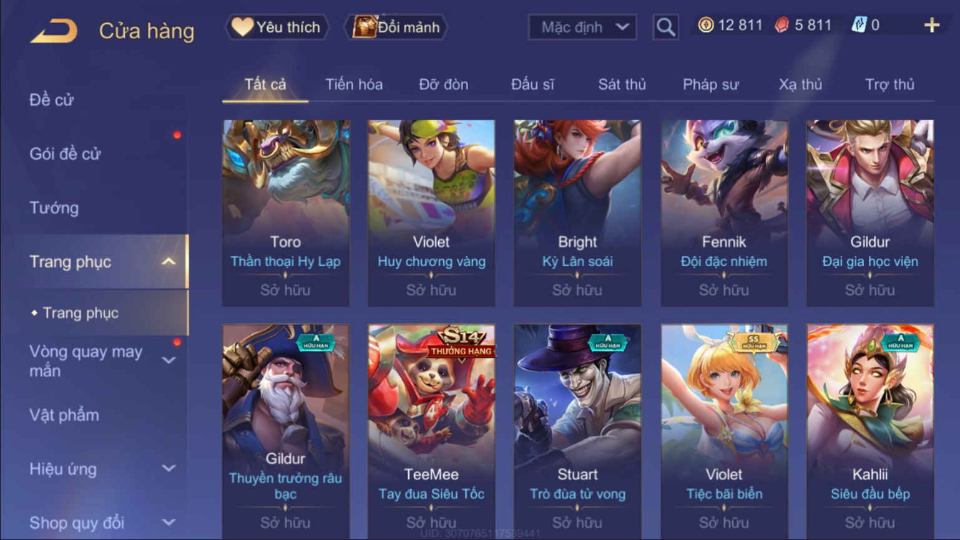Click the blue voucher currency icon

pos(859,25)
